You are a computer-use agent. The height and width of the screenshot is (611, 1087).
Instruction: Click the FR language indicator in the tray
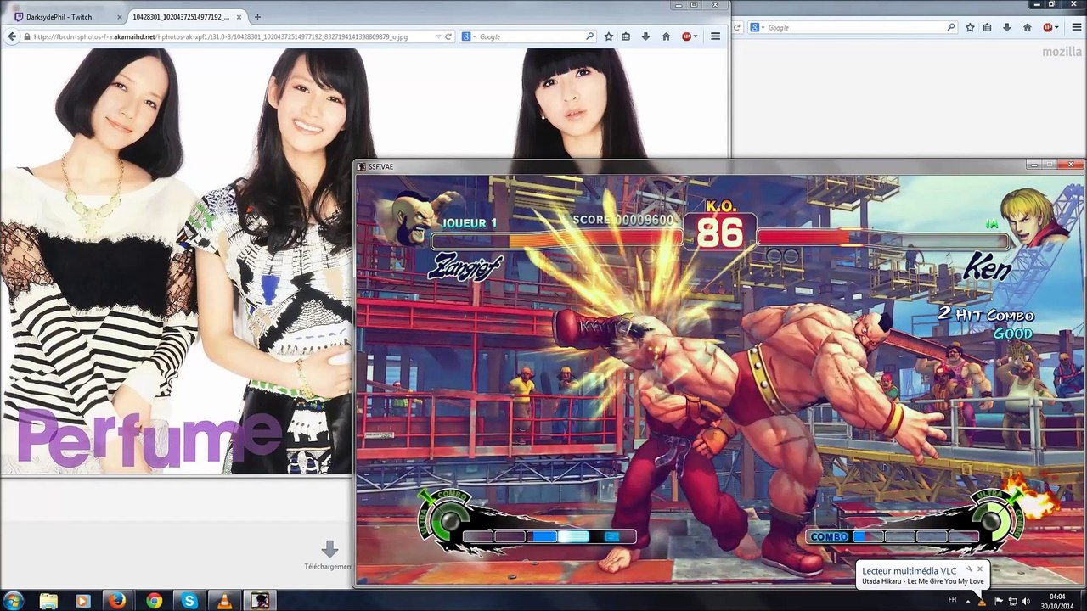tap(952, 600)
